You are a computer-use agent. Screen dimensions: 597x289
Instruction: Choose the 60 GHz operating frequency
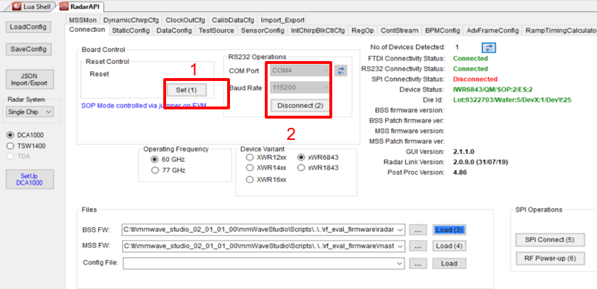pos(168,159)
